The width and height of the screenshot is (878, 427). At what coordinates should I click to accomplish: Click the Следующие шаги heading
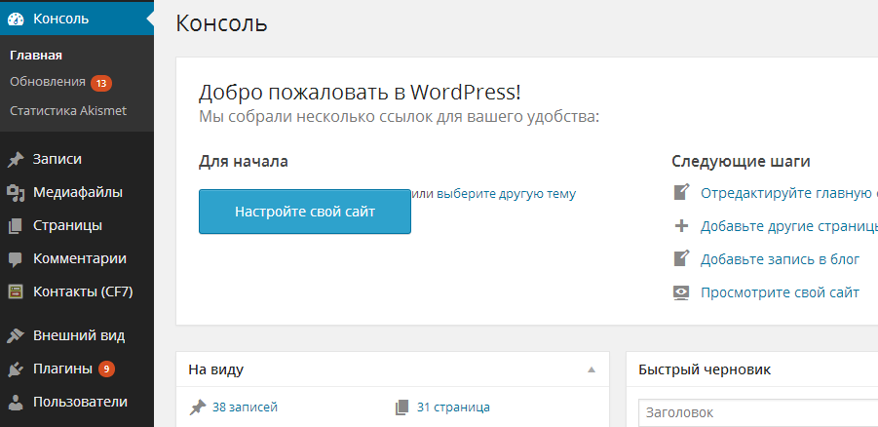point(741,162)
